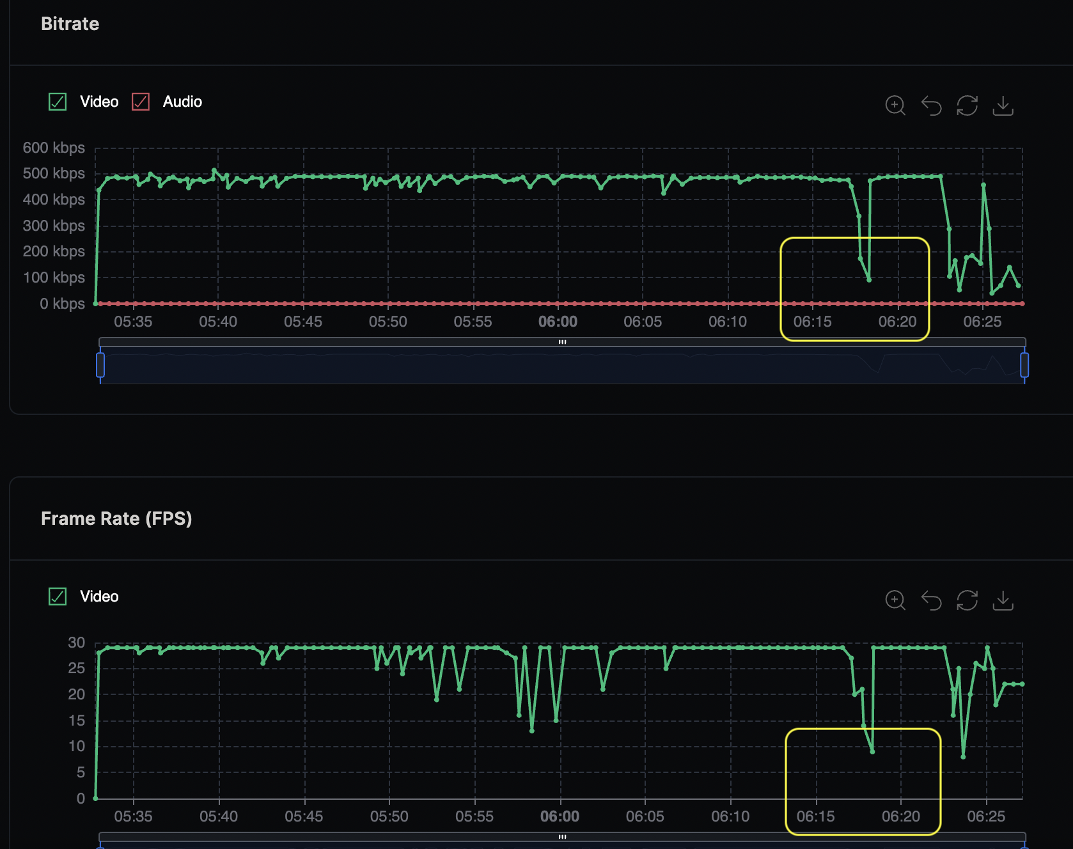Download the Frame Rate chart as image
This screenshot has height=849, width=1073.
(x=1003, y=600)
